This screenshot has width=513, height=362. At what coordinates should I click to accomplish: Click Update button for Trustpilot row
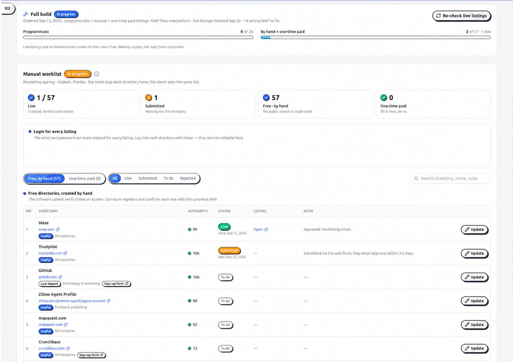pyautogui.click(x=474, y=253)
